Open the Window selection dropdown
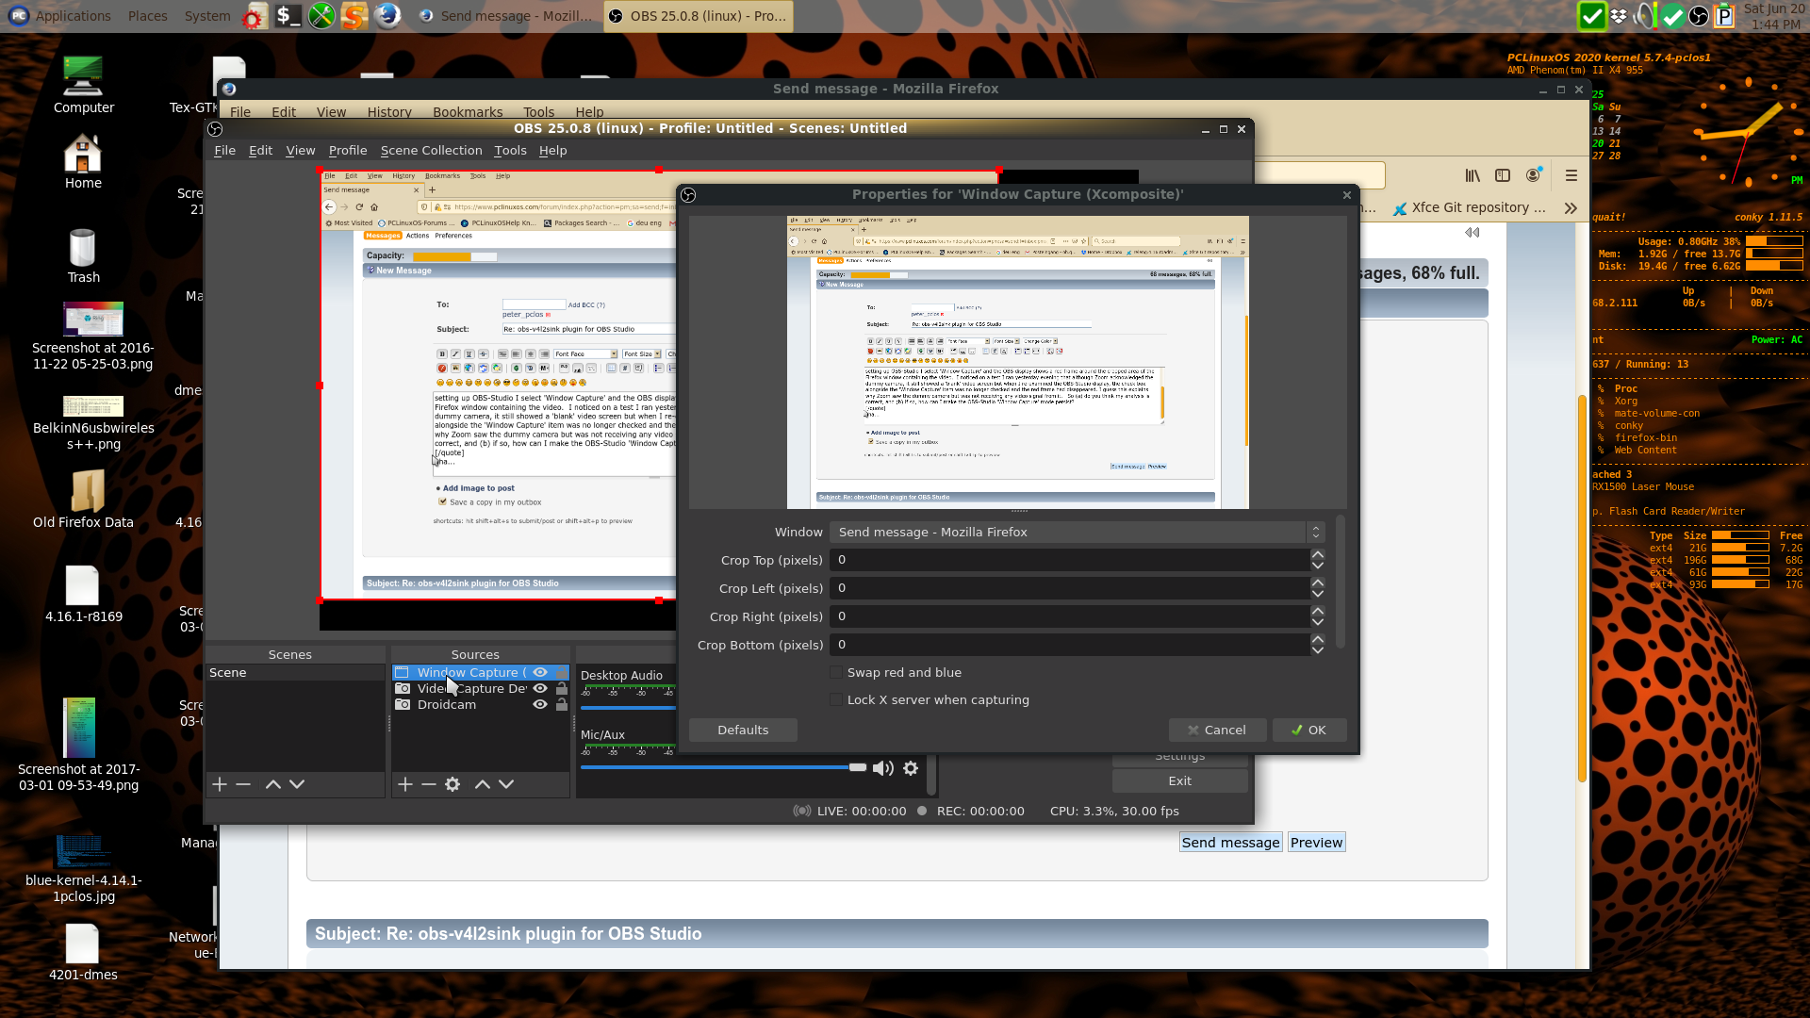The width and height of the screenshot is (1810, 1018). (1077, 533)
